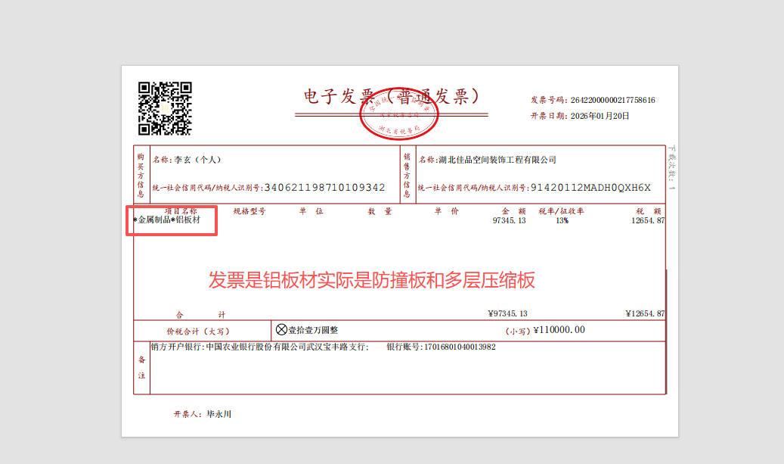
Task: Select buyer name 李玄（个人）
Action: pyautogui.click(x=197, y=160)
